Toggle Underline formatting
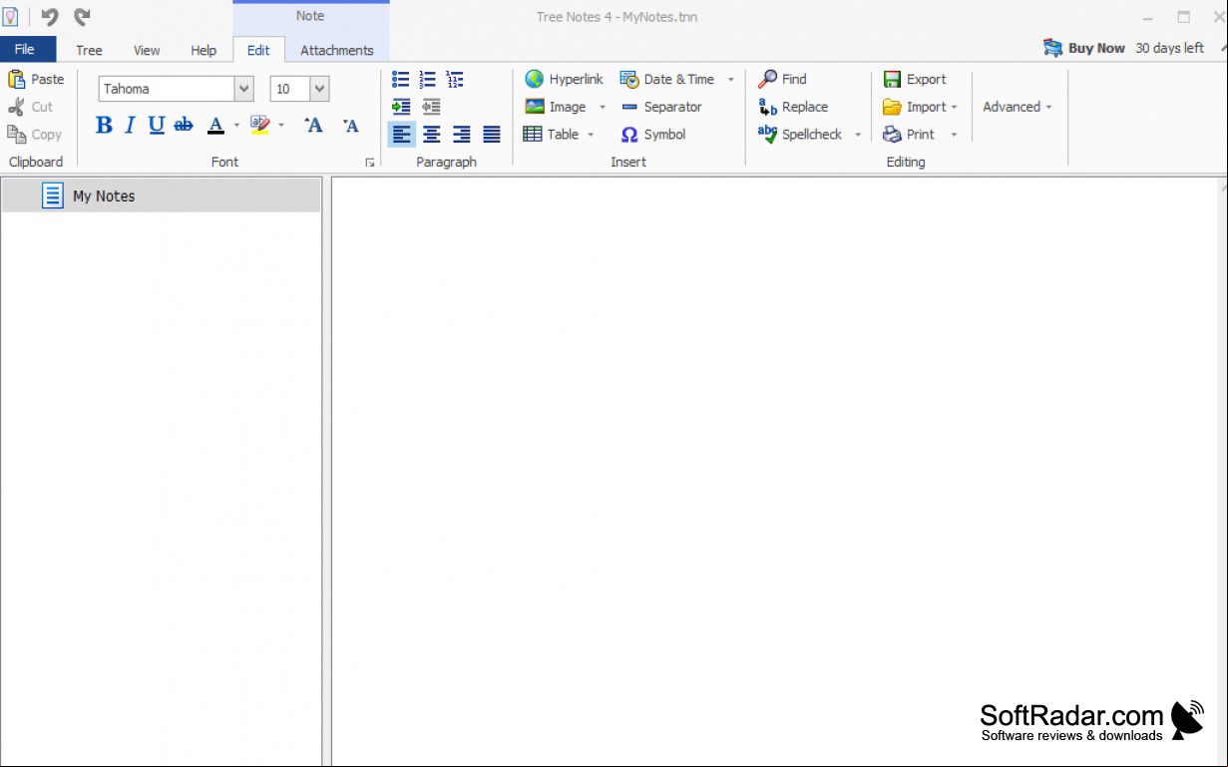 click(157, 125)
